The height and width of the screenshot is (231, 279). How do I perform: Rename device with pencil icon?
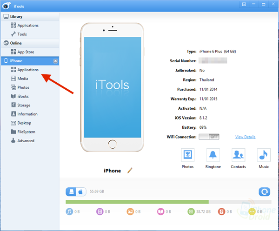(130, 171)
